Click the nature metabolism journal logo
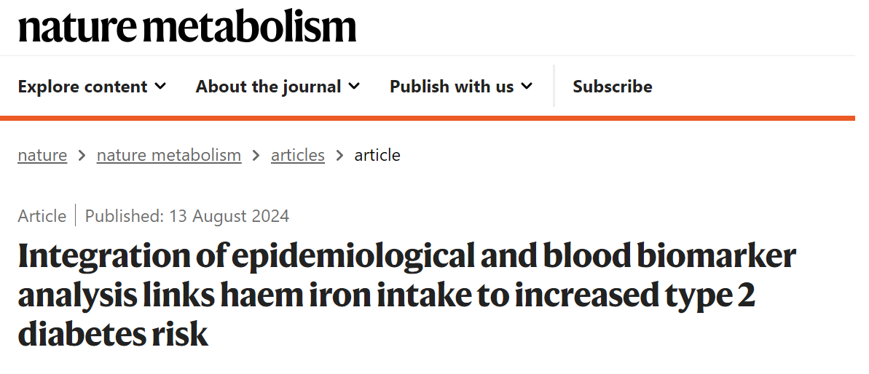869x374 pixels. [x=187, y=27]
